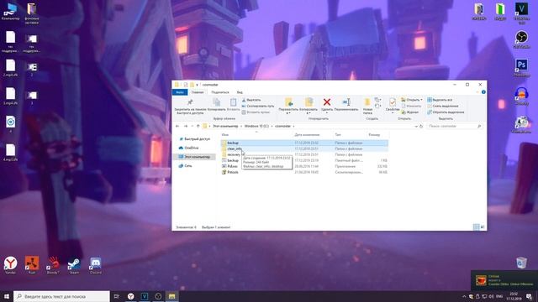The image size is (538, 302).
Task: Click the Forward navigation arrow
Action: pyautogui.click(x=186, y=127)
